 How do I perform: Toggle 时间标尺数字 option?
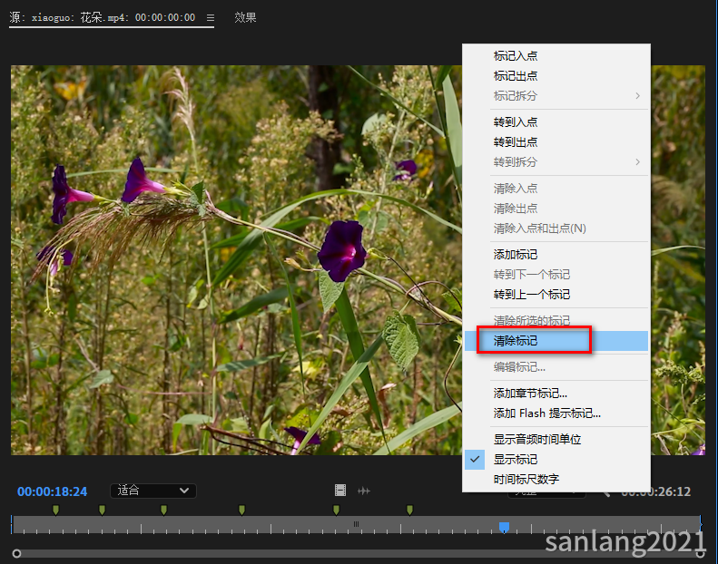point(556,480)
